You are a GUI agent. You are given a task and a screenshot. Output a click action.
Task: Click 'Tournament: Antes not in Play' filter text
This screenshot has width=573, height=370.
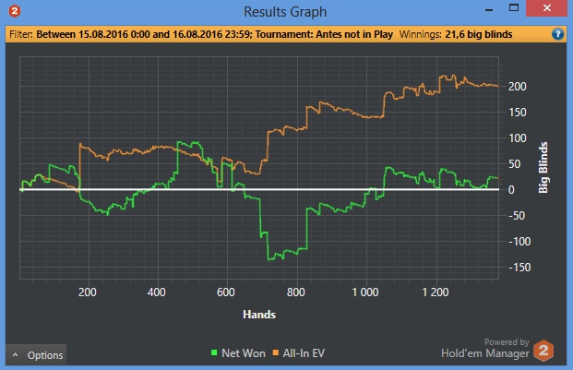pos(324,34)
